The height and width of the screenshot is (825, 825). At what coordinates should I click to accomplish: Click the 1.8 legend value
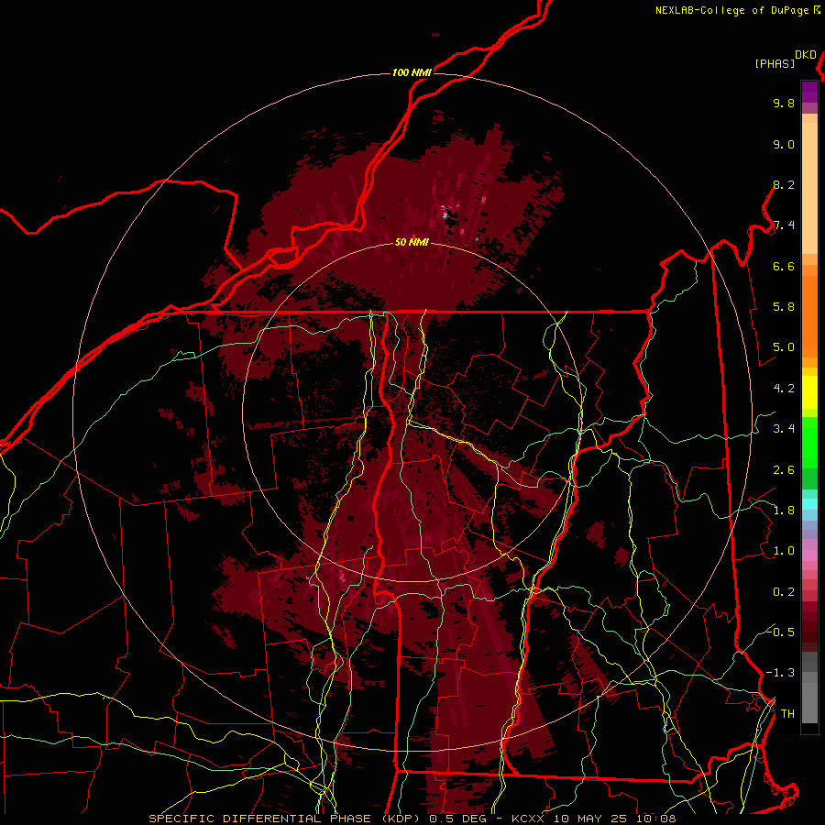[x=784, y=511]
